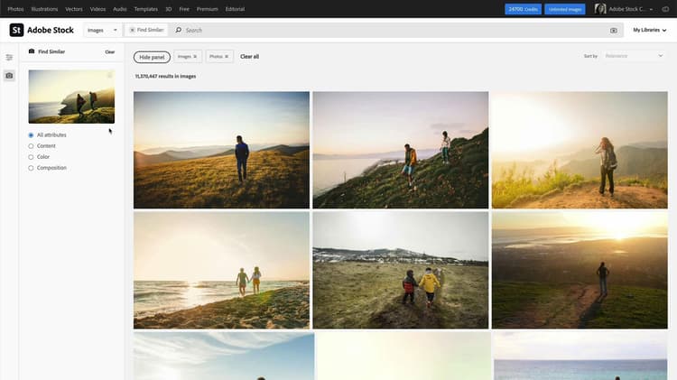
Task: Click the search magnifier icon
Action: [179, 30]
